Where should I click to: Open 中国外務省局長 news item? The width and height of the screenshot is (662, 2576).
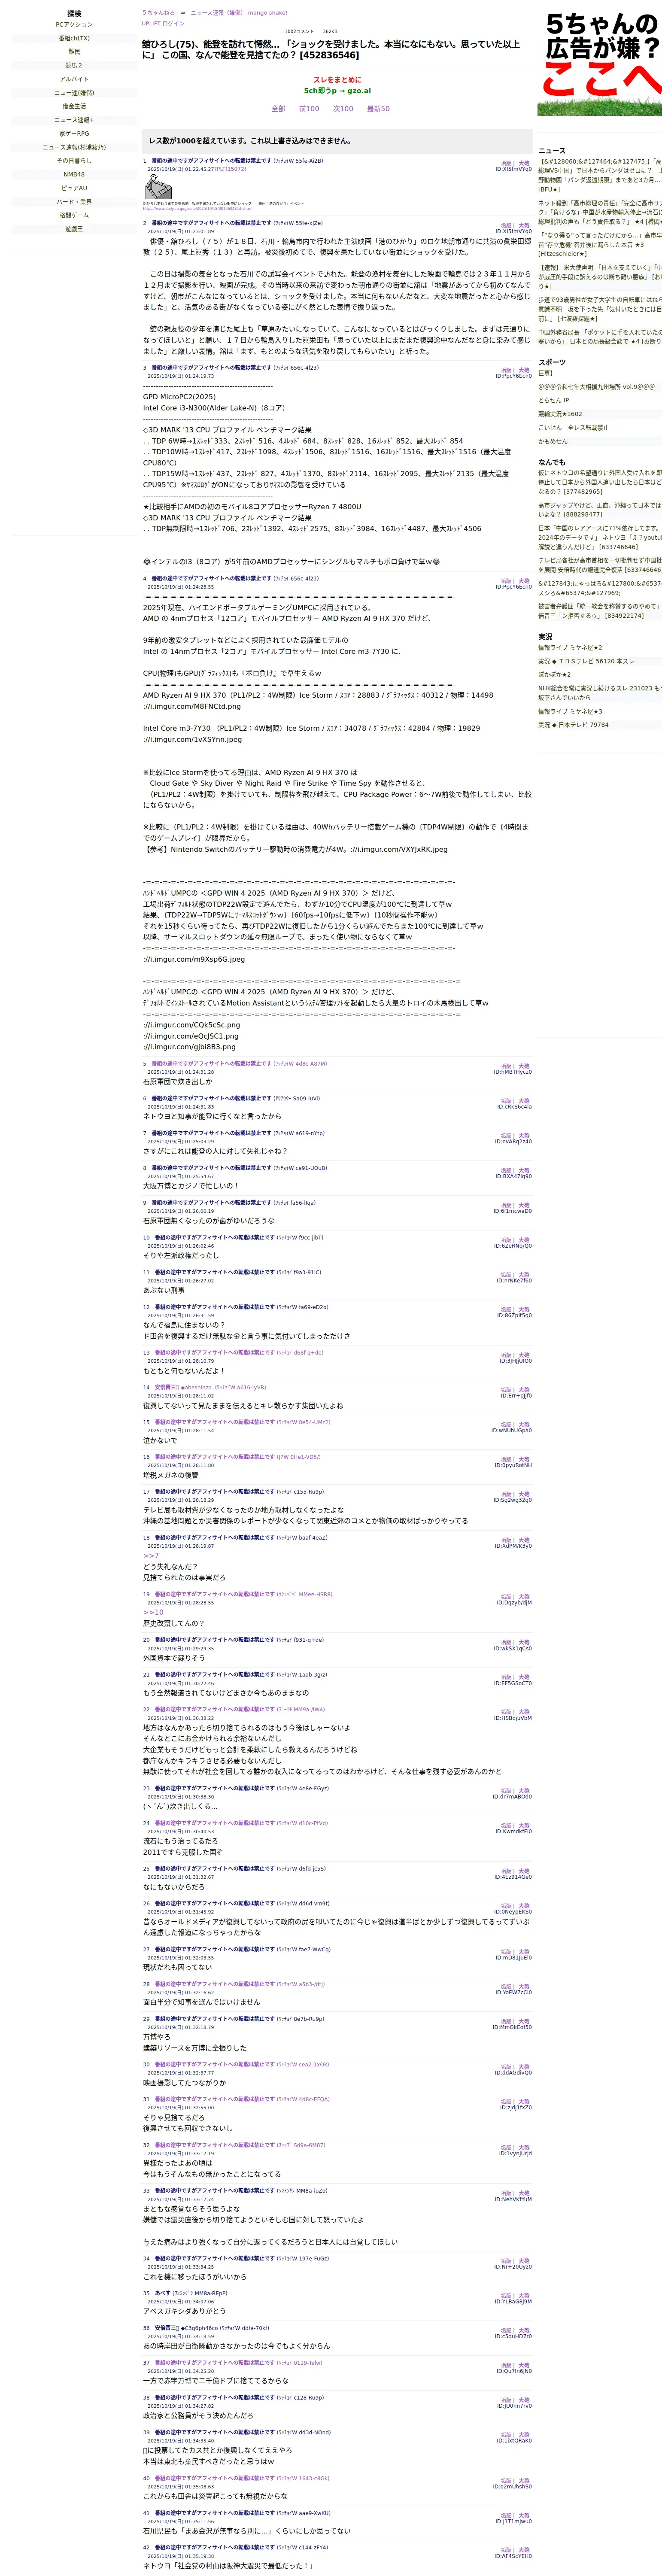[600, 337]
